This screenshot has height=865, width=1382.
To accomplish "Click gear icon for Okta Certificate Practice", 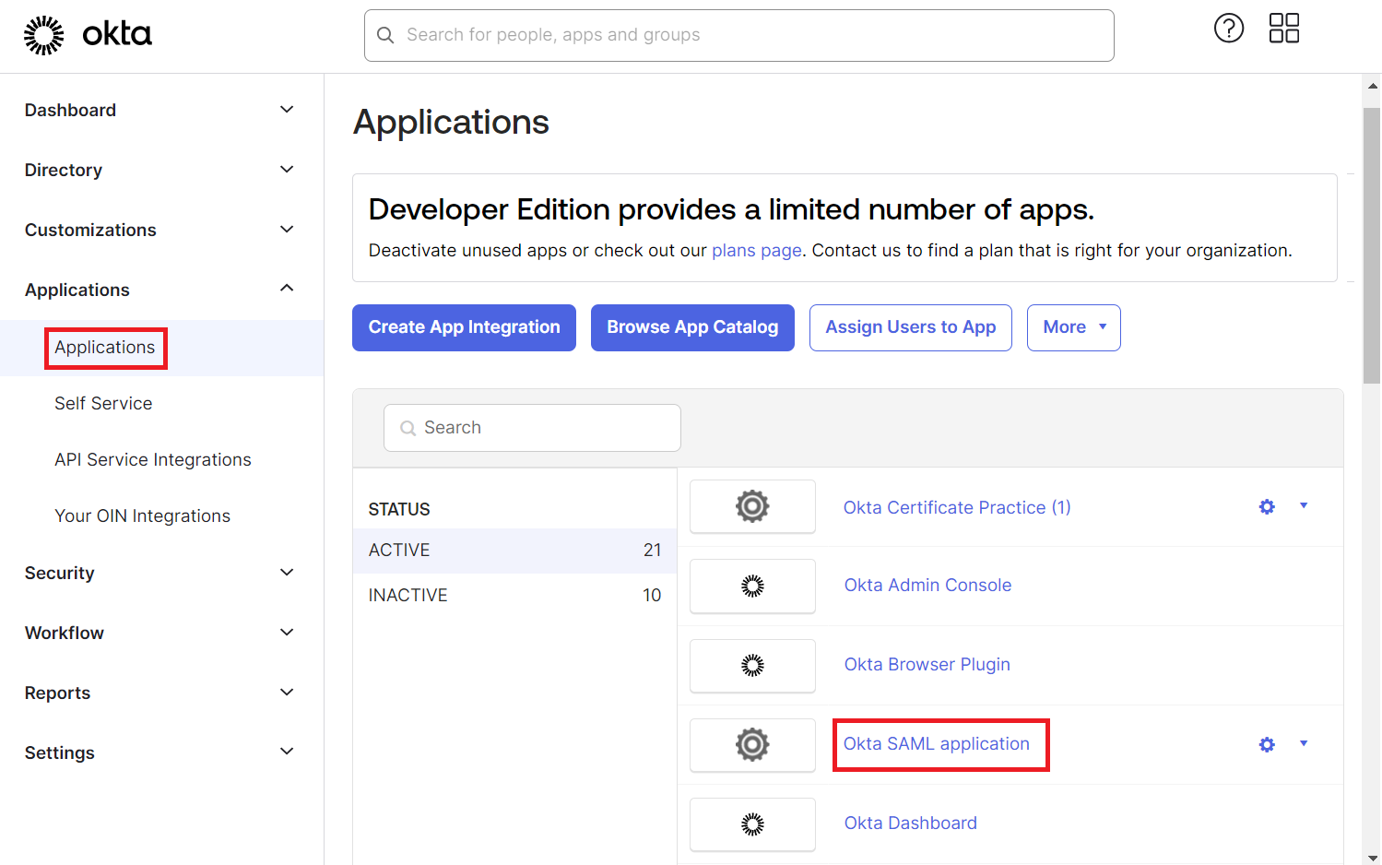I will click(1267, 507).
